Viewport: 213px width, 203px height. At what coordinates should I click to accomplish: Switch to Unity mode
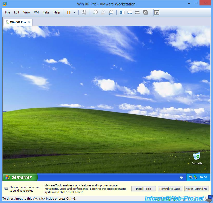click(145, 12)
